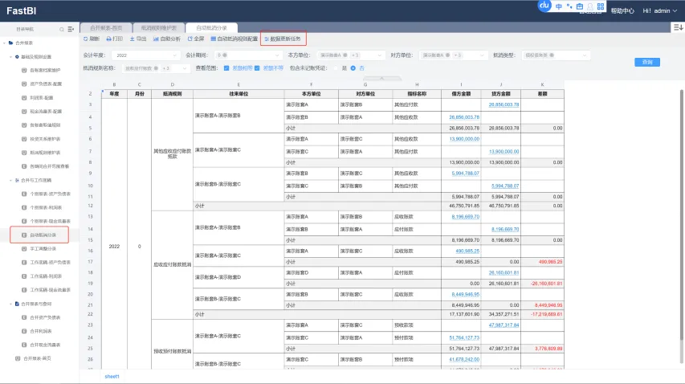Click the 刷新 refresh toolbar button

pos(92,39)
